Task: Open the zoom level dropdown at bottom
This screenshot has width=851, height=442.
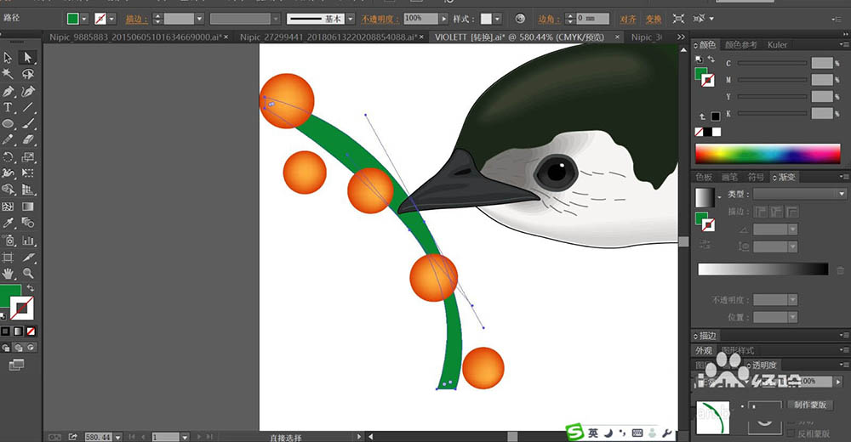Action: pos(118,436)
